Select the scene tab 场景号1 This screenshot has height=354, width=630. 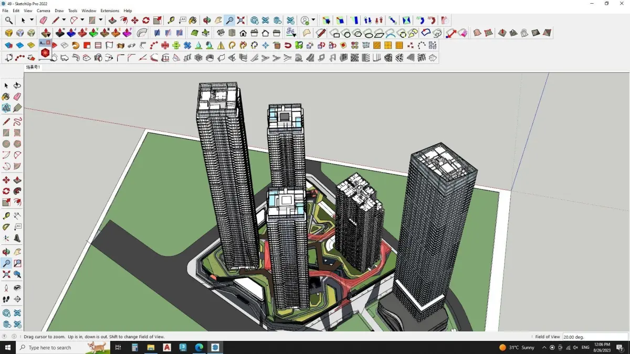[33, 67]
